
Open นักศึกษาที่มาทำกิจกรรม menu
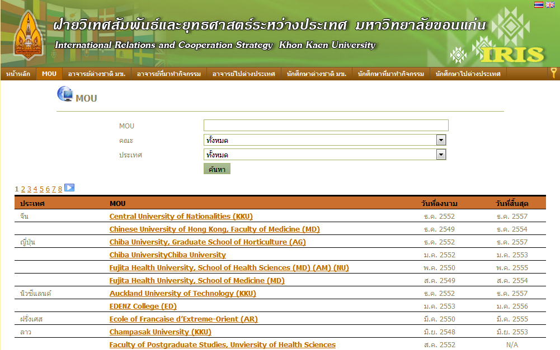coord(391,74)
